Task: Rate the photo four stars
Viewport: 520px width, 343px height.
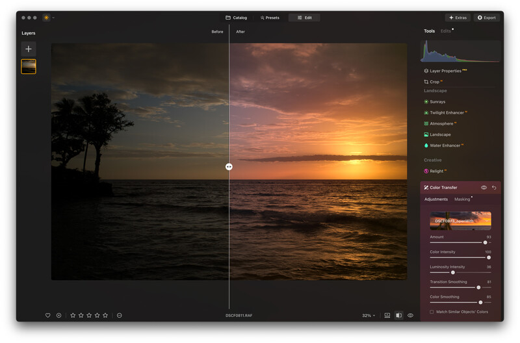Action: click(97, 316)
